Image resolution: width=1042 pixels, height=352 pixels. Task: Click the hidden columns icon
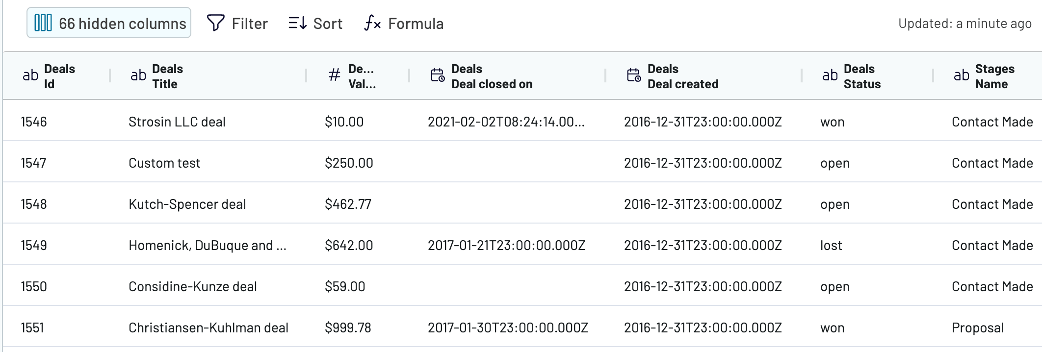[x=43, y=23]
